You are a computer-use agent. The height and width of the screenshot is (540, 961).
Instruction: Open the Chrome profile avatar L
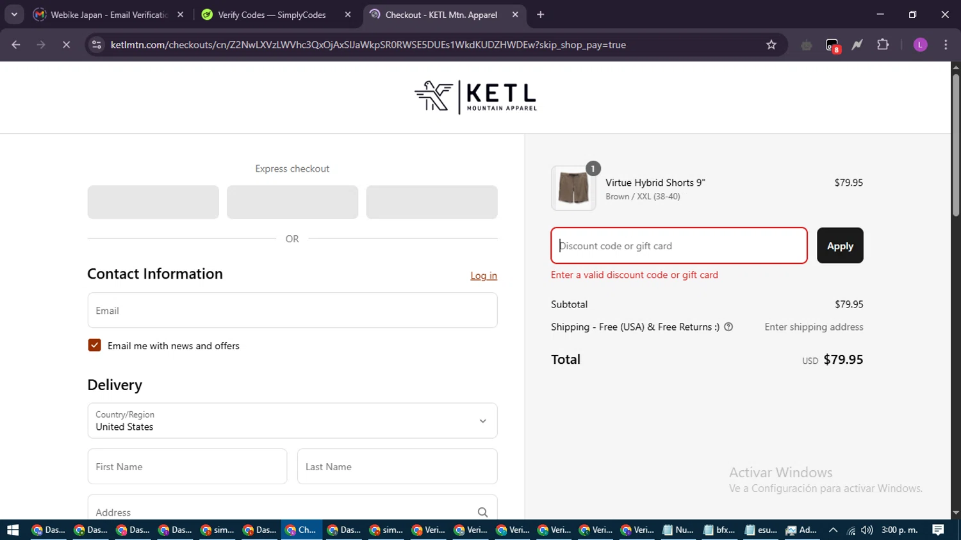click(920, 45)
